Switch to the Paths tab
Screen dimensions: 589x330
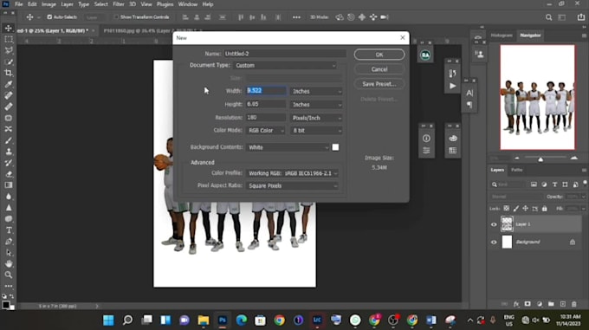tap(517, 170)
